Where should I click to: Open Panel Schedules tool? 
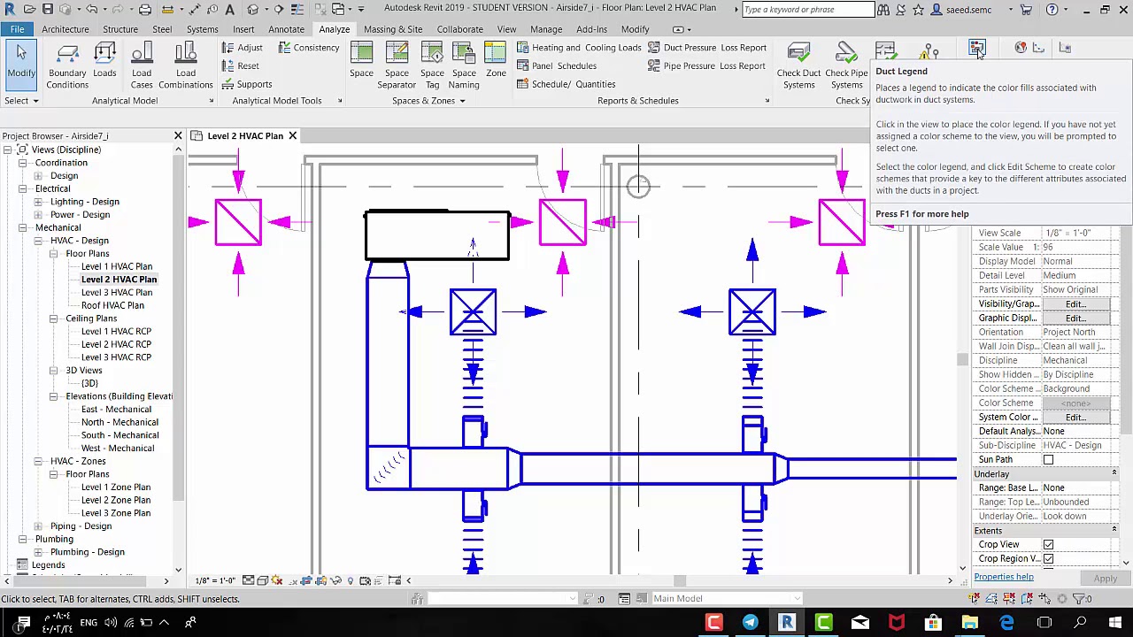coord(557,66)
